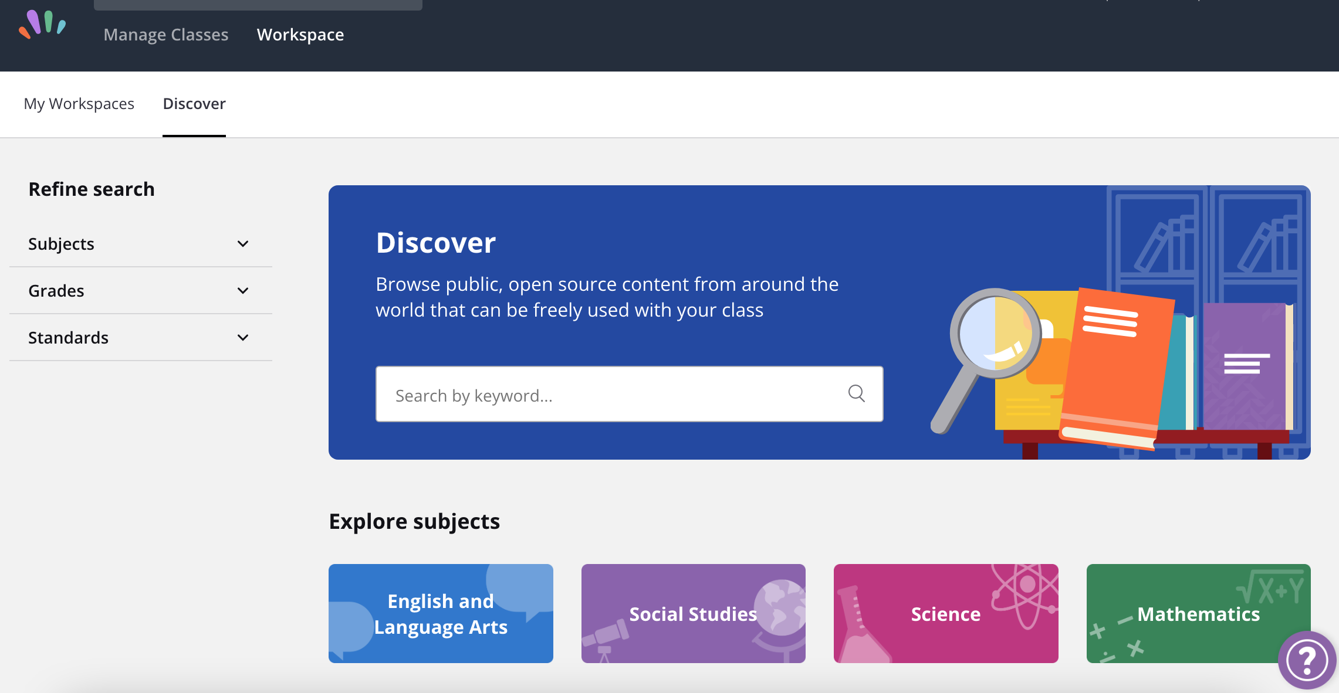Click the globe icon on Social Studies card
The height and width of the screenshot is (693, 1339).
[x=779, y=617]
